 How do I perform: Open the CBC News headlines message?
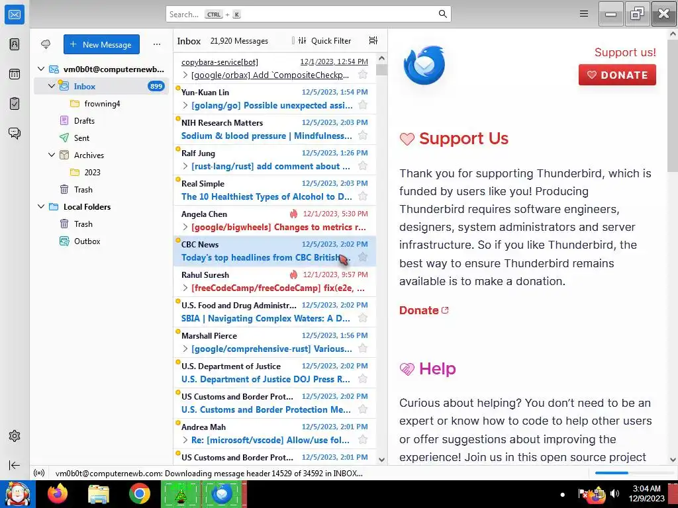275,251
